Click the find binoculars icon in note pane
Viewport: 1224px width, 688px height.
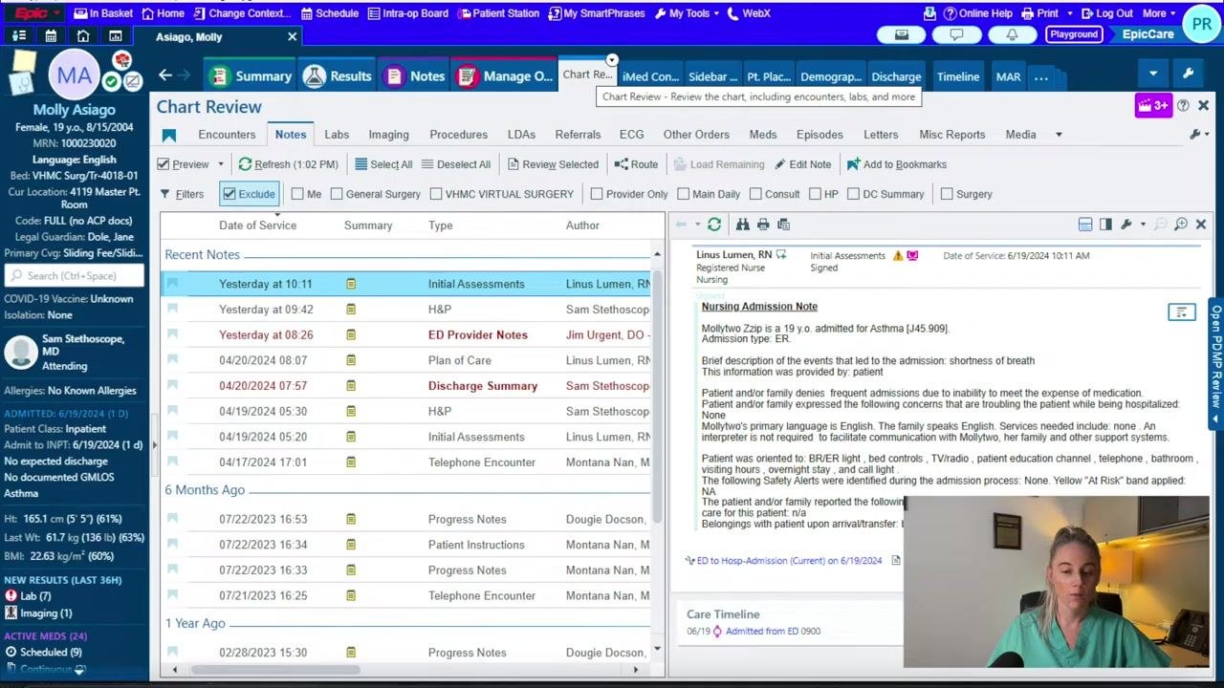(x=742, y=225)
